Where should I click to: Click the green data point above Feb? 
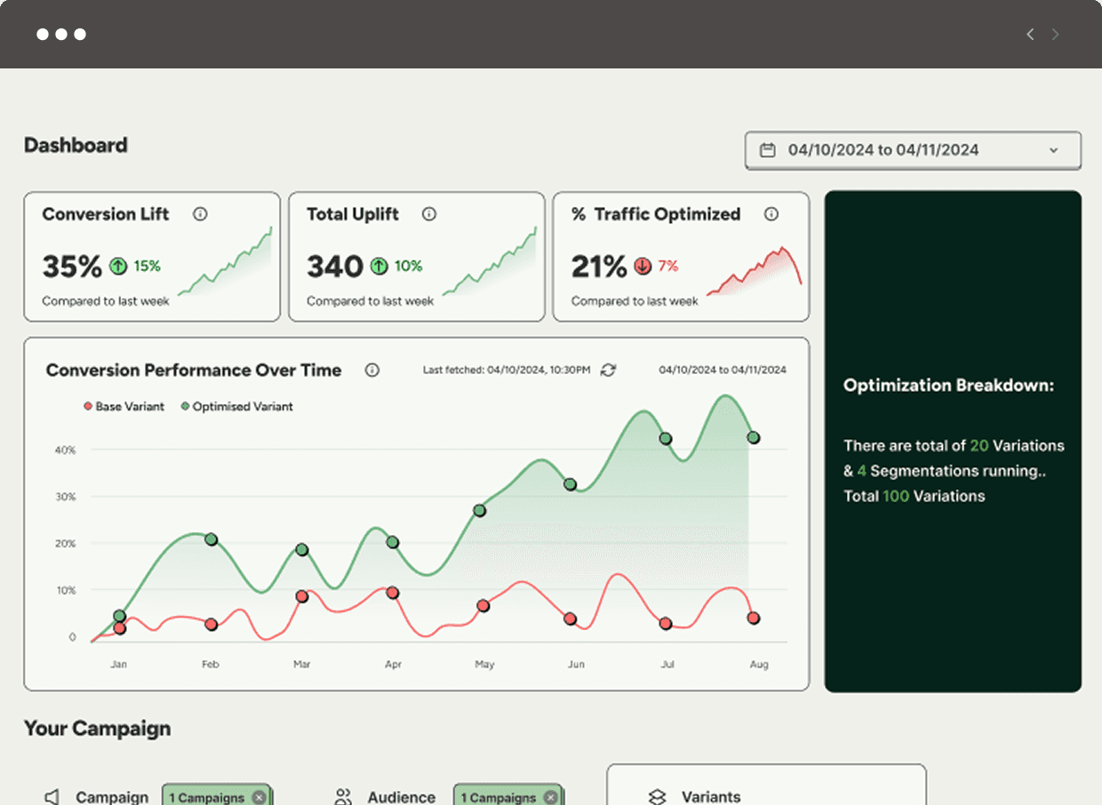211,539
